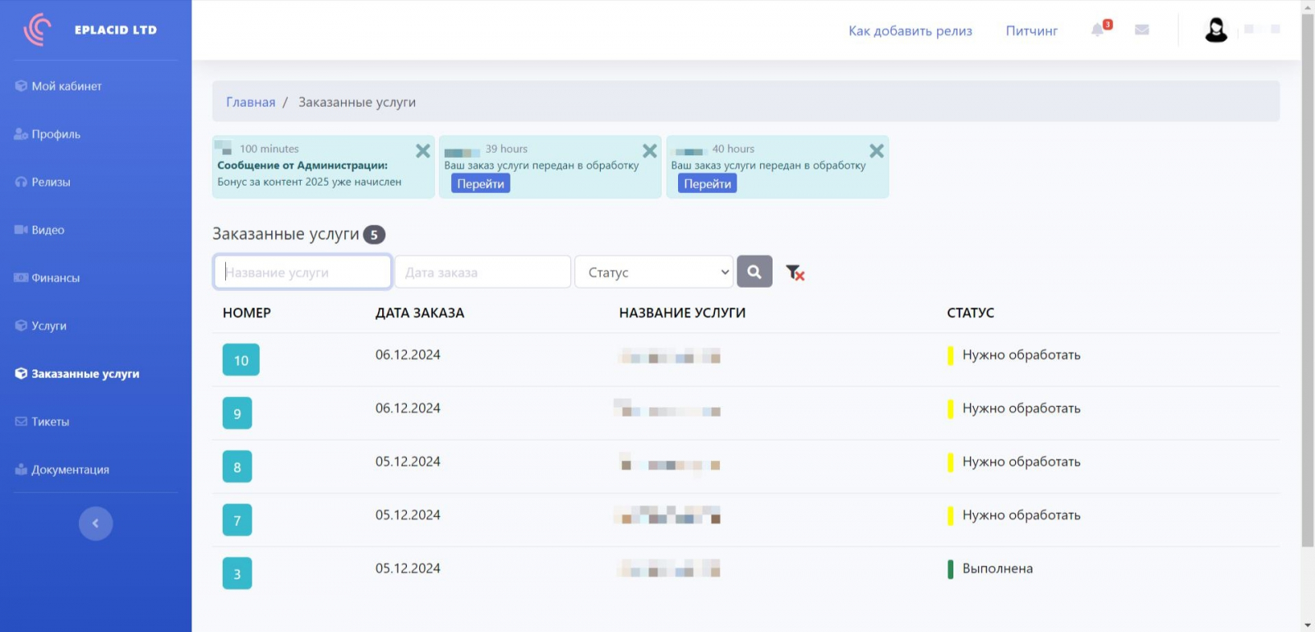This screenshot has height=632, width=1315.
Task: Click the notification bell icon
Action: coord(1098,30)
